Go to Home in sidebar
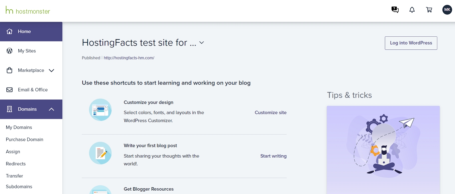Image resolution: width=455 pixels, height=194 pixels. (31, 31)
